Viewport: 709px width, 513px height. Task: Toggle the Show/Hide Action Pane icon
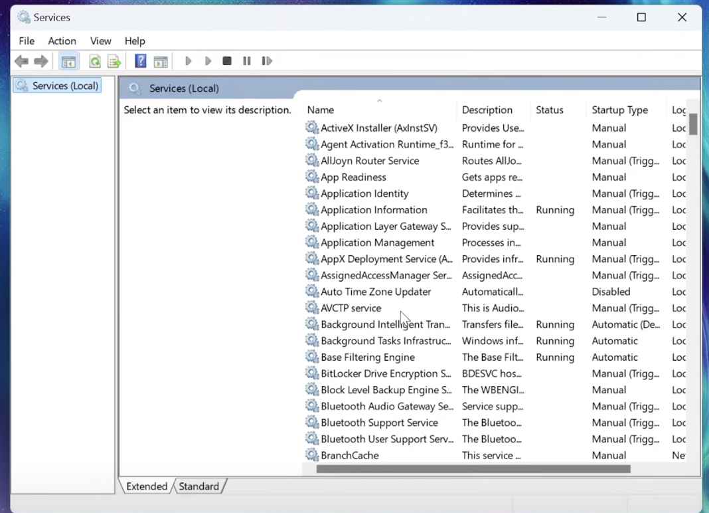coord(161,61)
